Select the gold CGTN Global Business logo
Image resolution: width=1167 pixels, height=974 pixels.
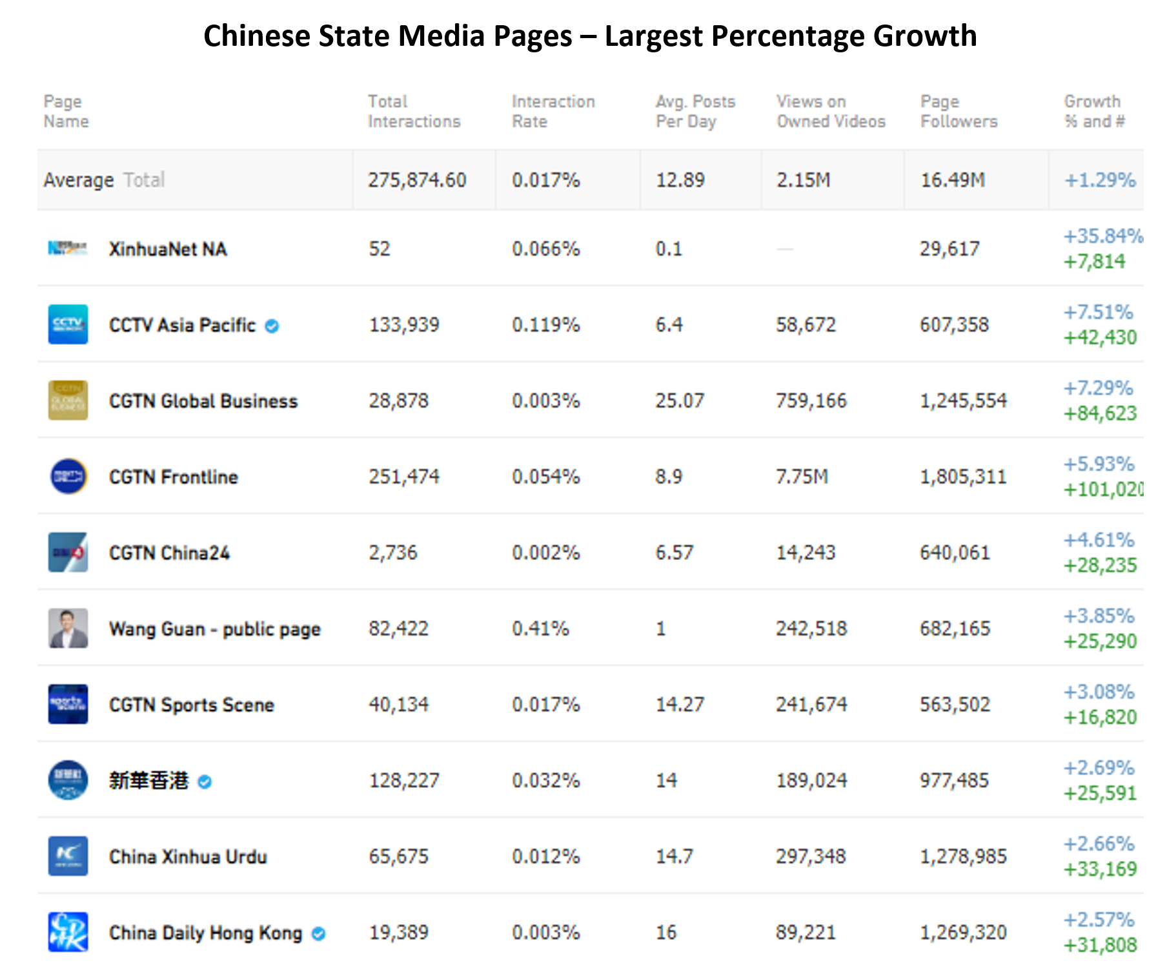coord(68,400)
